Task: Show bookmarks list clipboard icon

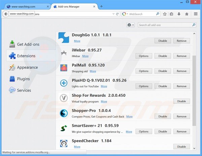Action: coord(171,14)
